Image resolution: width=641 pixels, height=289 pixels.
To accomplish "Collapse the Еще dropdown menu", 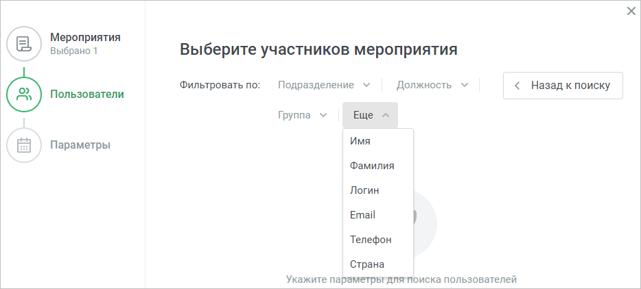I will [x=370, y=115].
